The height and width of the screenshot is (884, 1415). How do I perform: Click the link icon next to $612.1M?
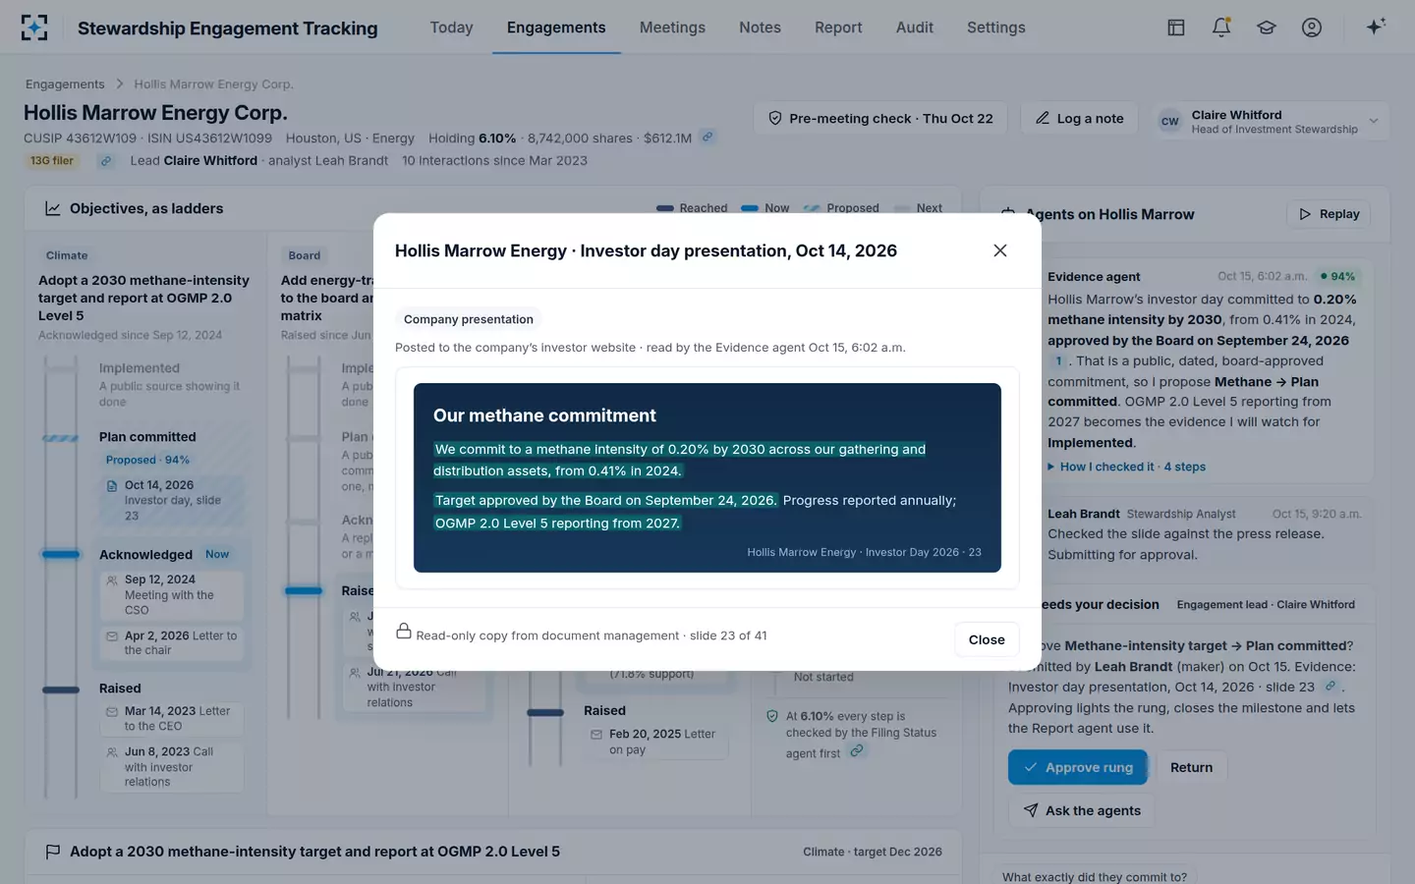[707, 138]
